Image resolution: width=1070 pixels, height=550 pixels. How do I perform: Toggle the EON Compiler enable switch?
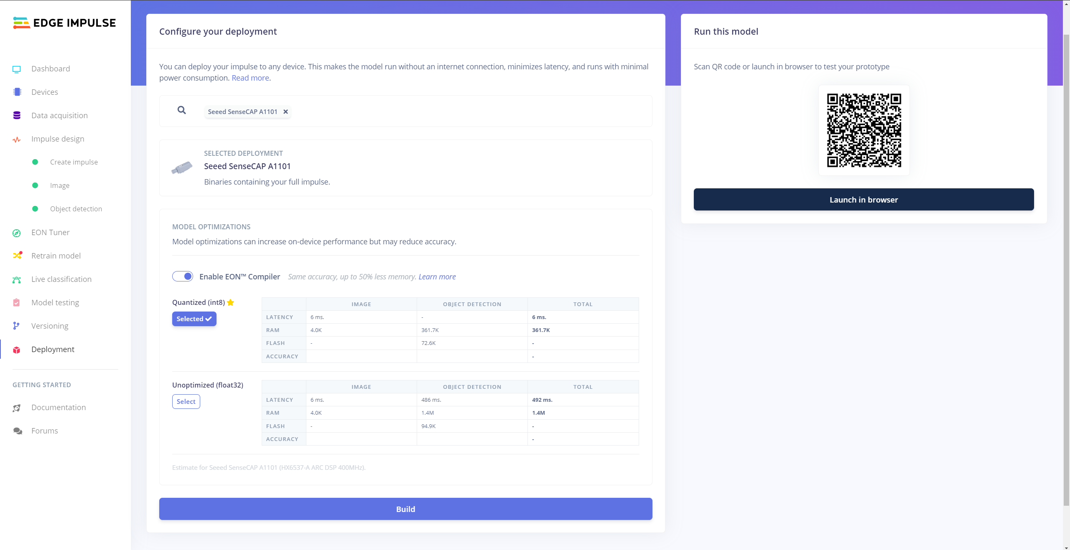(x=183, y=276)
